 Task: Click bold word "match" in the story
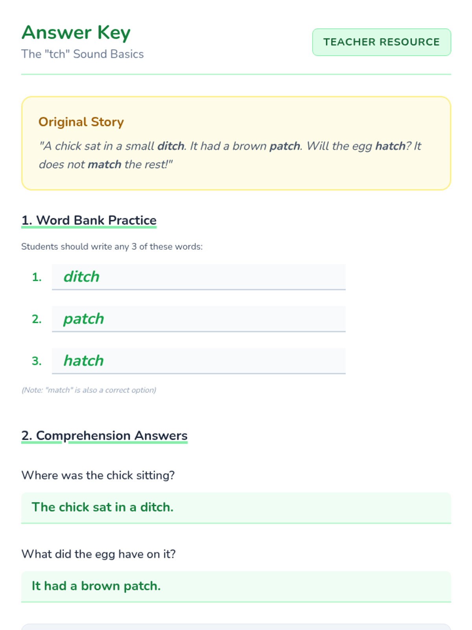pos(104,164)
